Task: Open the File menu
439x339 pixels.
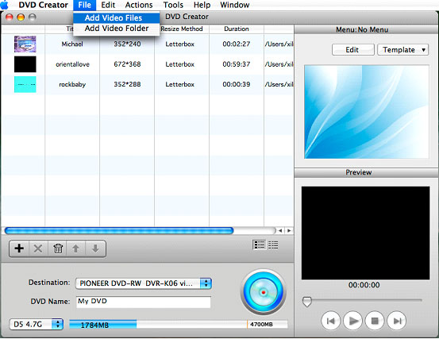Action: pos(85,5)
